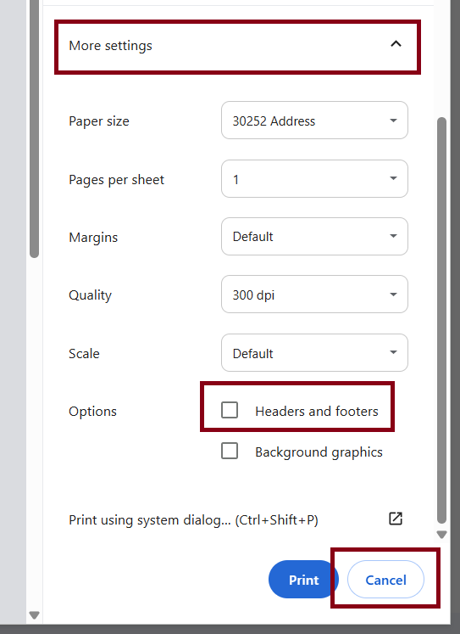Screen dimensions: 460x634
Task: Open the Margins dropdown
Action: point(314,237)
